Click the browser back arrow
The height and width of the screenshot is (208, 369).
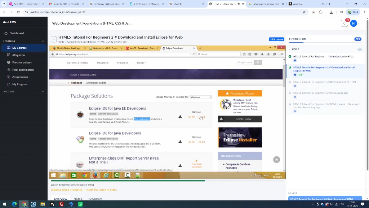(4, 12)
